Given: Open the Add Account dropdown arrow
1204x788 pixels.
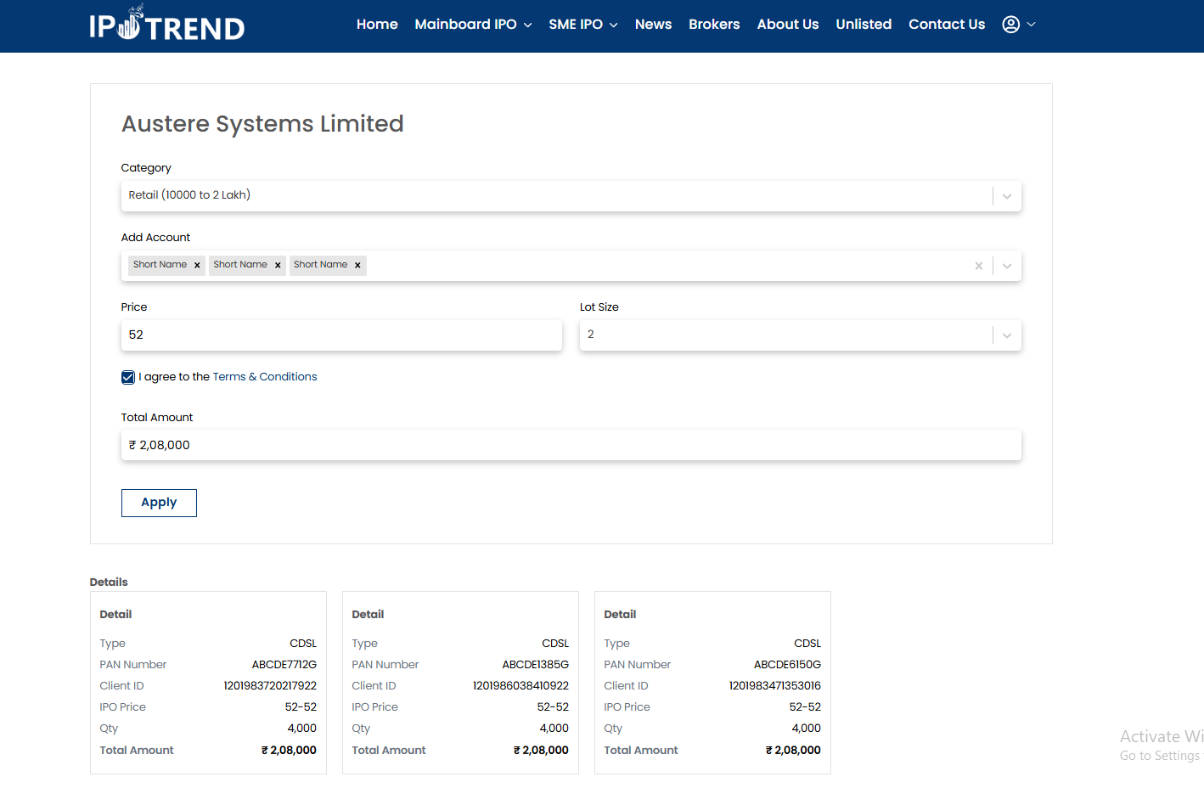Looking at the screenshot, I should pos(1006,266).
